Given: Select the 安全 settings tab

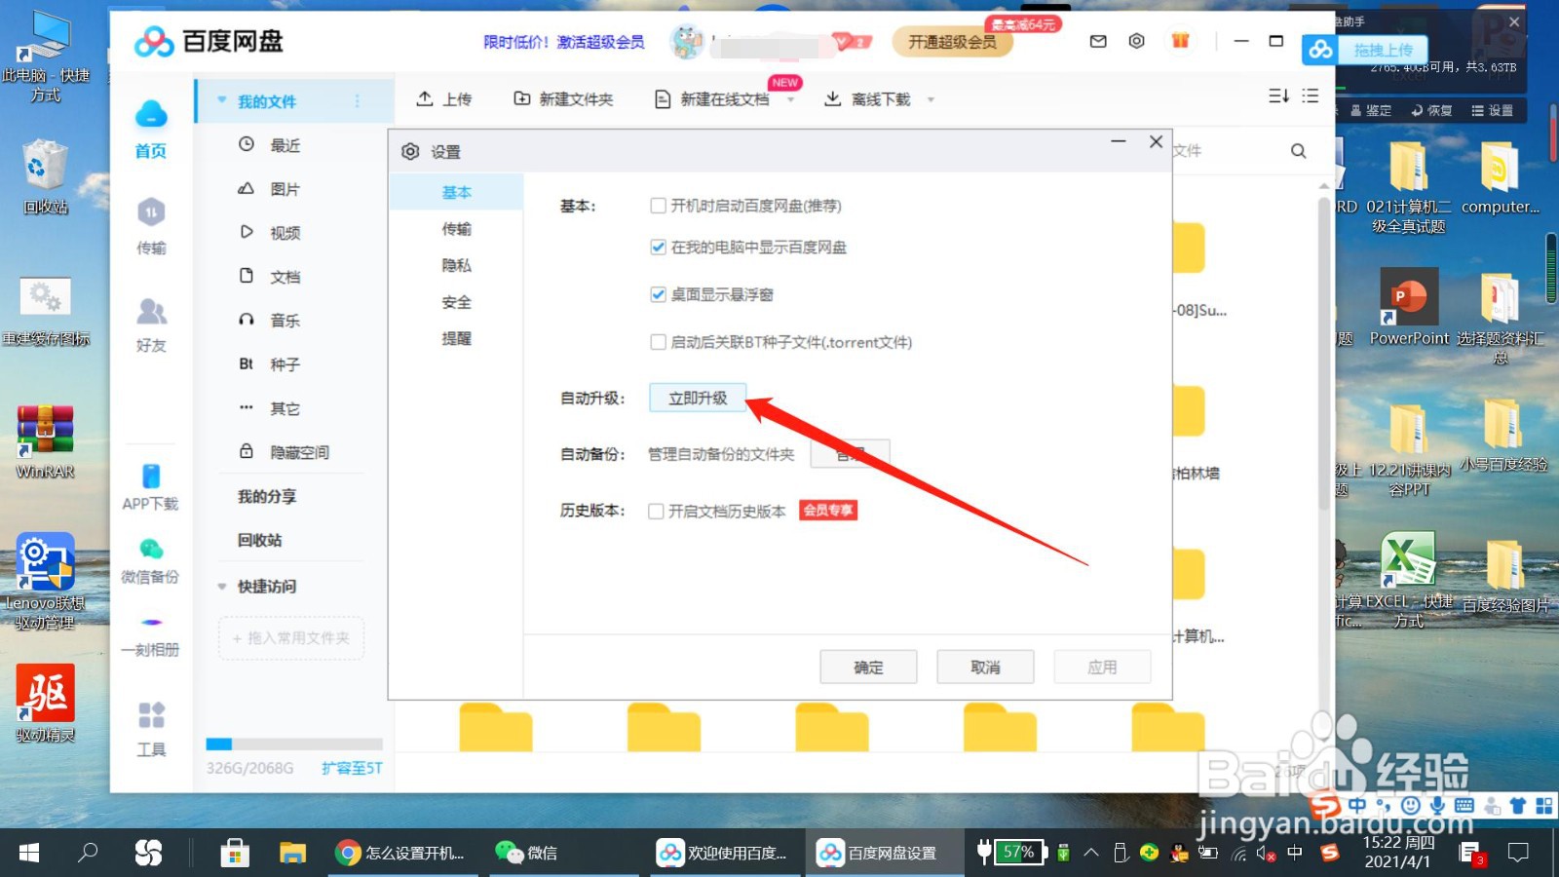Looking at the screenshot, I should point(456,302).
